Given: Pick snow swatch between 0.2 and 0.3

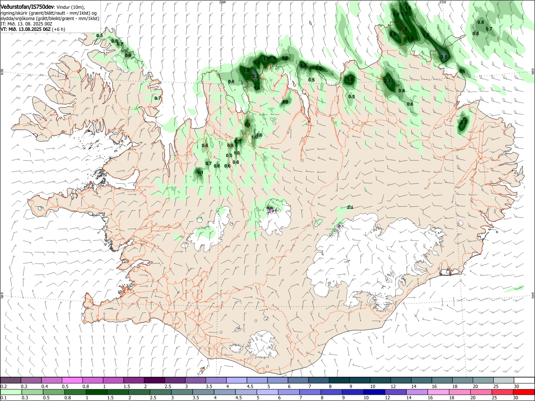Looking at the screenshot, I should 10,381.
